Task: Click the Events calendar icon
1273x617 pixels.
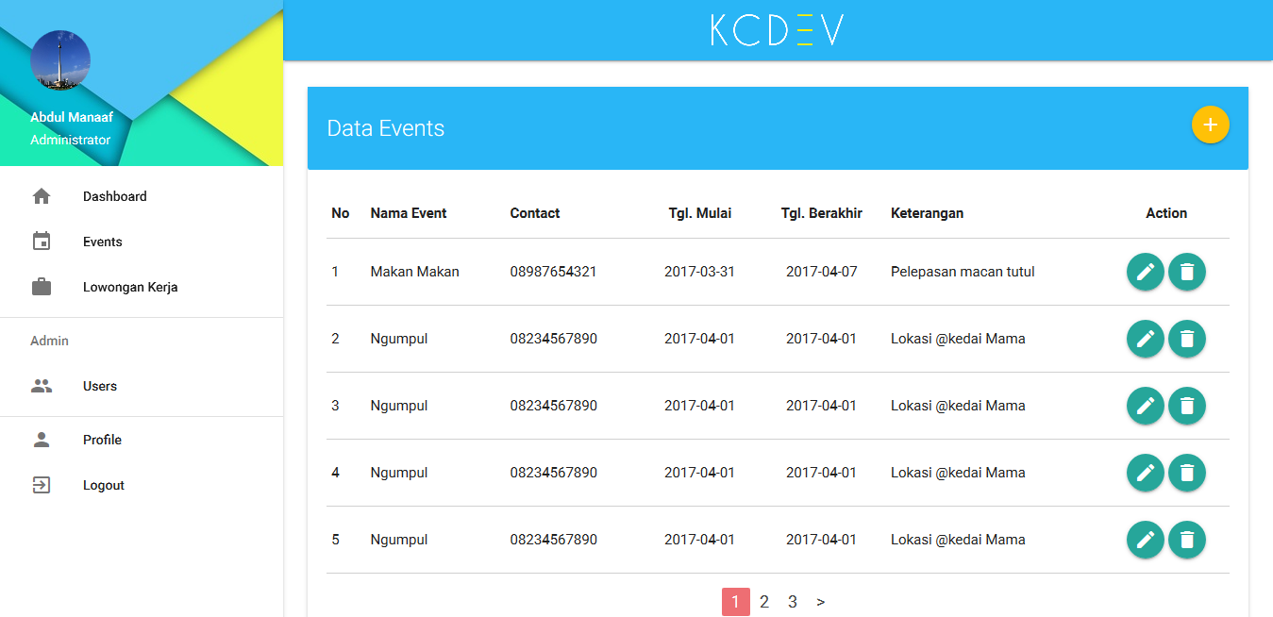Action: 42,242
